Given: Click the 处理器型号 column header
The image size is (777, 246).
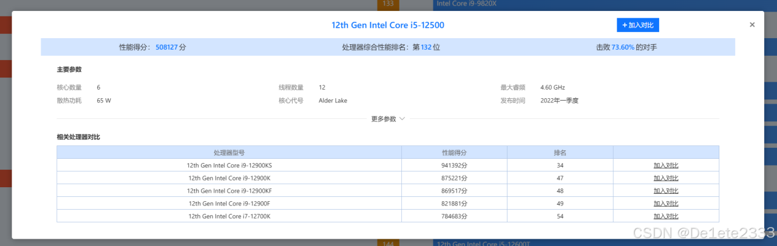Looking at the screenshot, I should (x=229, y=152).
